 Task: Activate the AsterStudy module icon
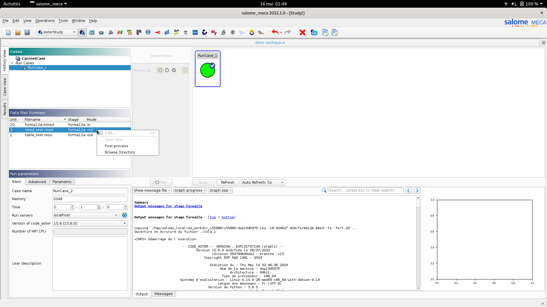tap(82, 32)
